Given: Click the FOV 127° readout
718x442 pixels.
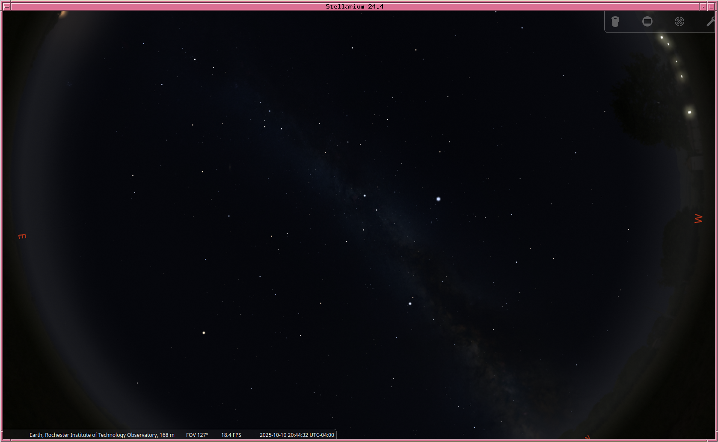Looking at the screenshot, I should click(x=197, y=435).
